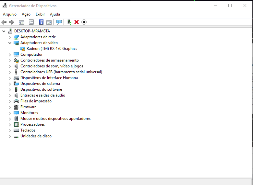This screenshot has height=185, width=253.
Task: Click red X Uninstall device icon
Action: [77, 22]
